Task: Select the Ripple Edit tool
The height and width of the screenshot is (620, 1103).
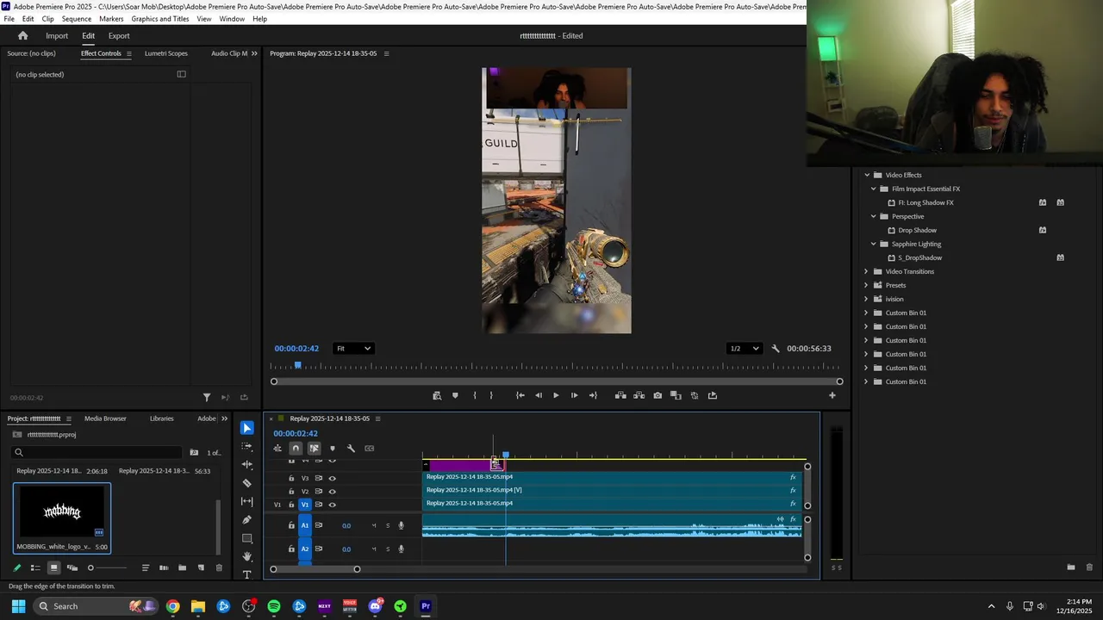Action: tap(247, 464)
